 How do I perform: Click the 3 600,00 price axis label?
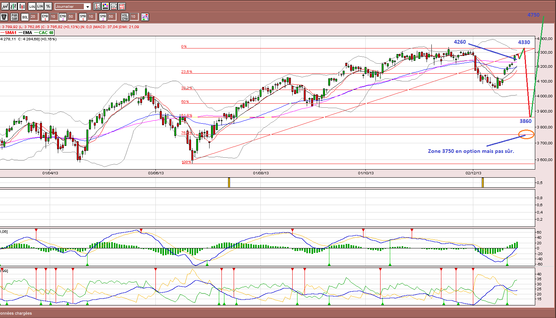pos(544,160)
